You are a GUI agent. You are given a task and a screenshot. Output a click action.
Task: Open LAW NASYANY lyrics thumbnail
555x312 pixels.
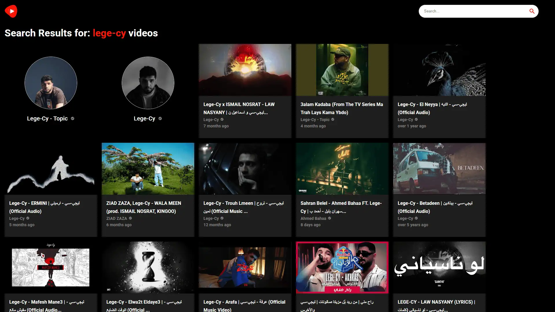coord(439,268)
